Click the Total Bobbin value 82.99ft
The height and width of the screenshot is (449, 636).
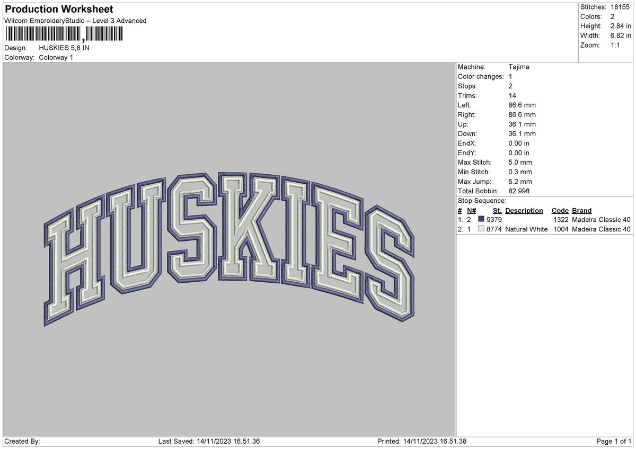[519, 191]
